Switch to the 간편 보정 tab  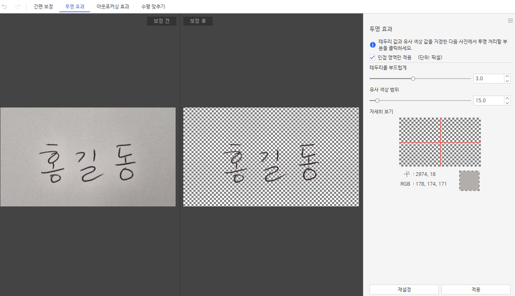[43, 7]
